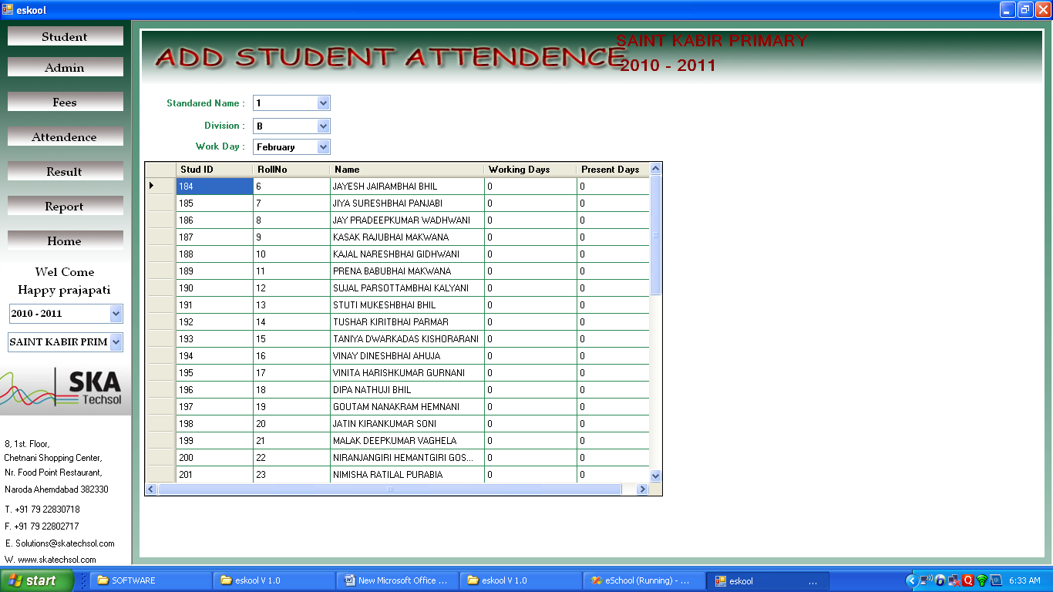The image size is (1053, 592).
Task: Go to the Fees section
Action: 65,102
